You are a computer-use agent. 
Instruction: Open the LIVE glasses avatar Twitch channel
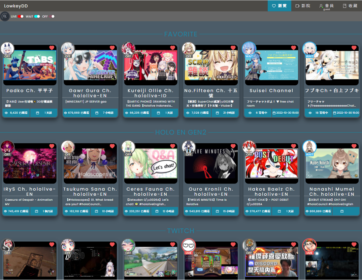tap(189, 246)
